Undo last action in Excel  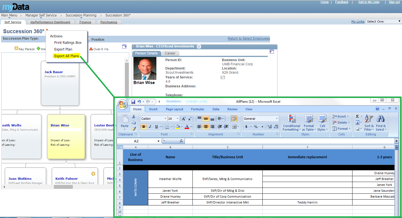139,102
